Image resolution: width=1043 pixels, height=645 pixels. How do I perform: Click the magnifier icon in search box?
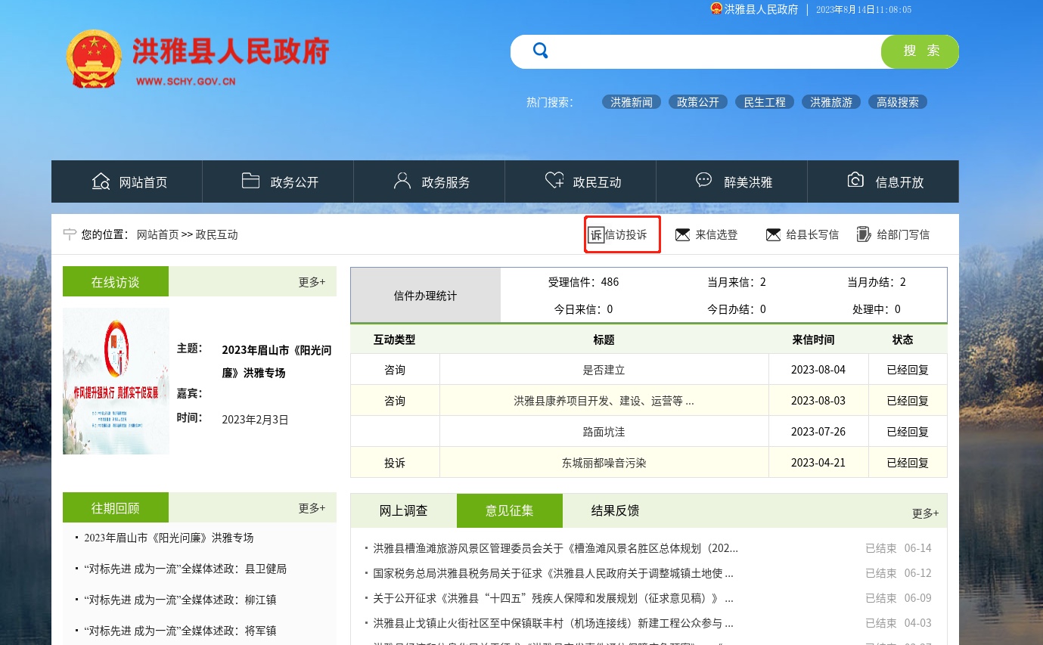coord(540,51)
